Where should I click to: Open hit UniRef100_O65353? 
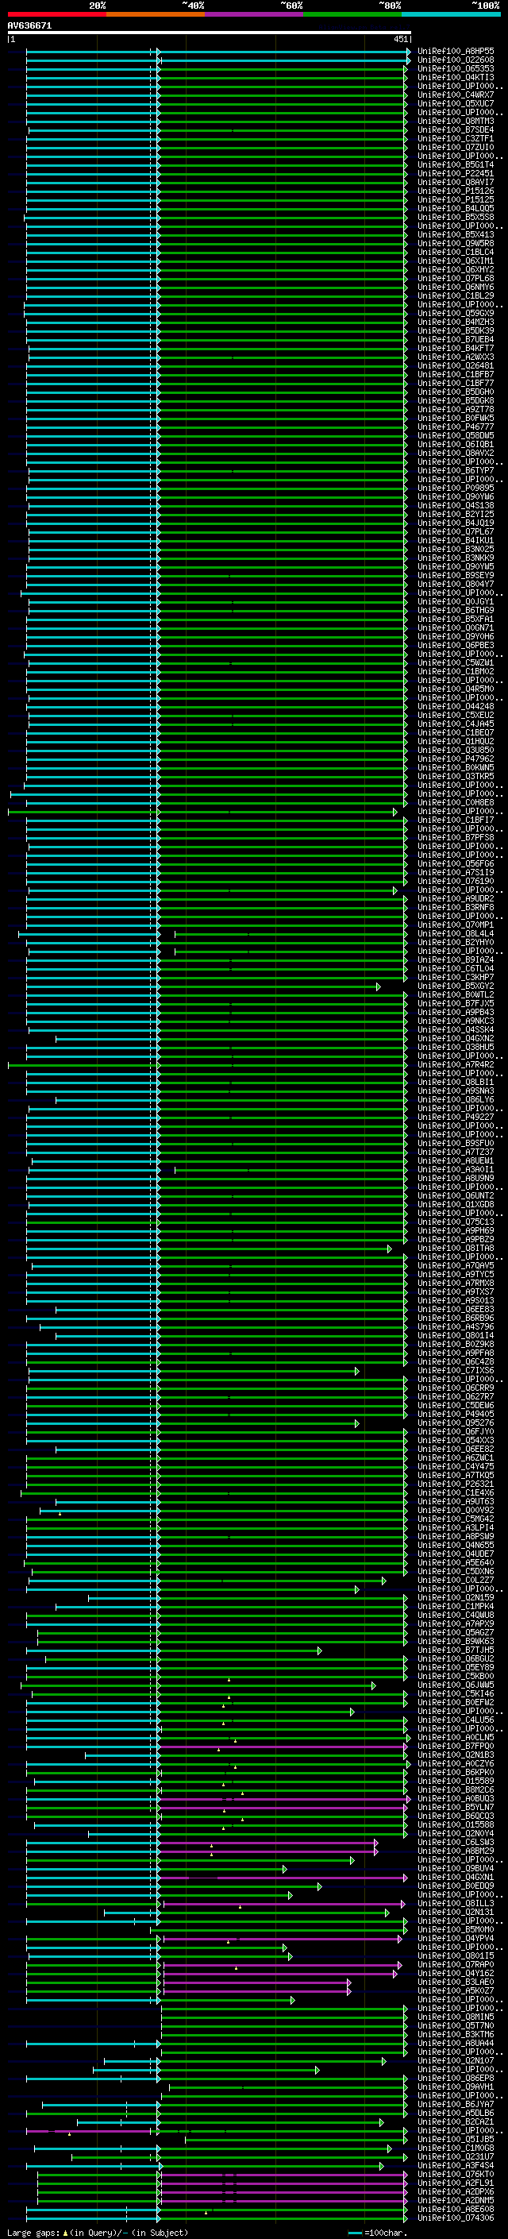[456, 68]
